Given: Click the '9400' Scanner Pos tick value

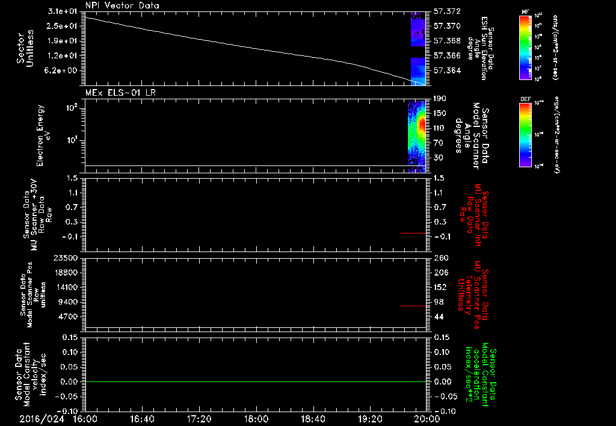Looking at the screenshot, I should click(x=69, y=302).
